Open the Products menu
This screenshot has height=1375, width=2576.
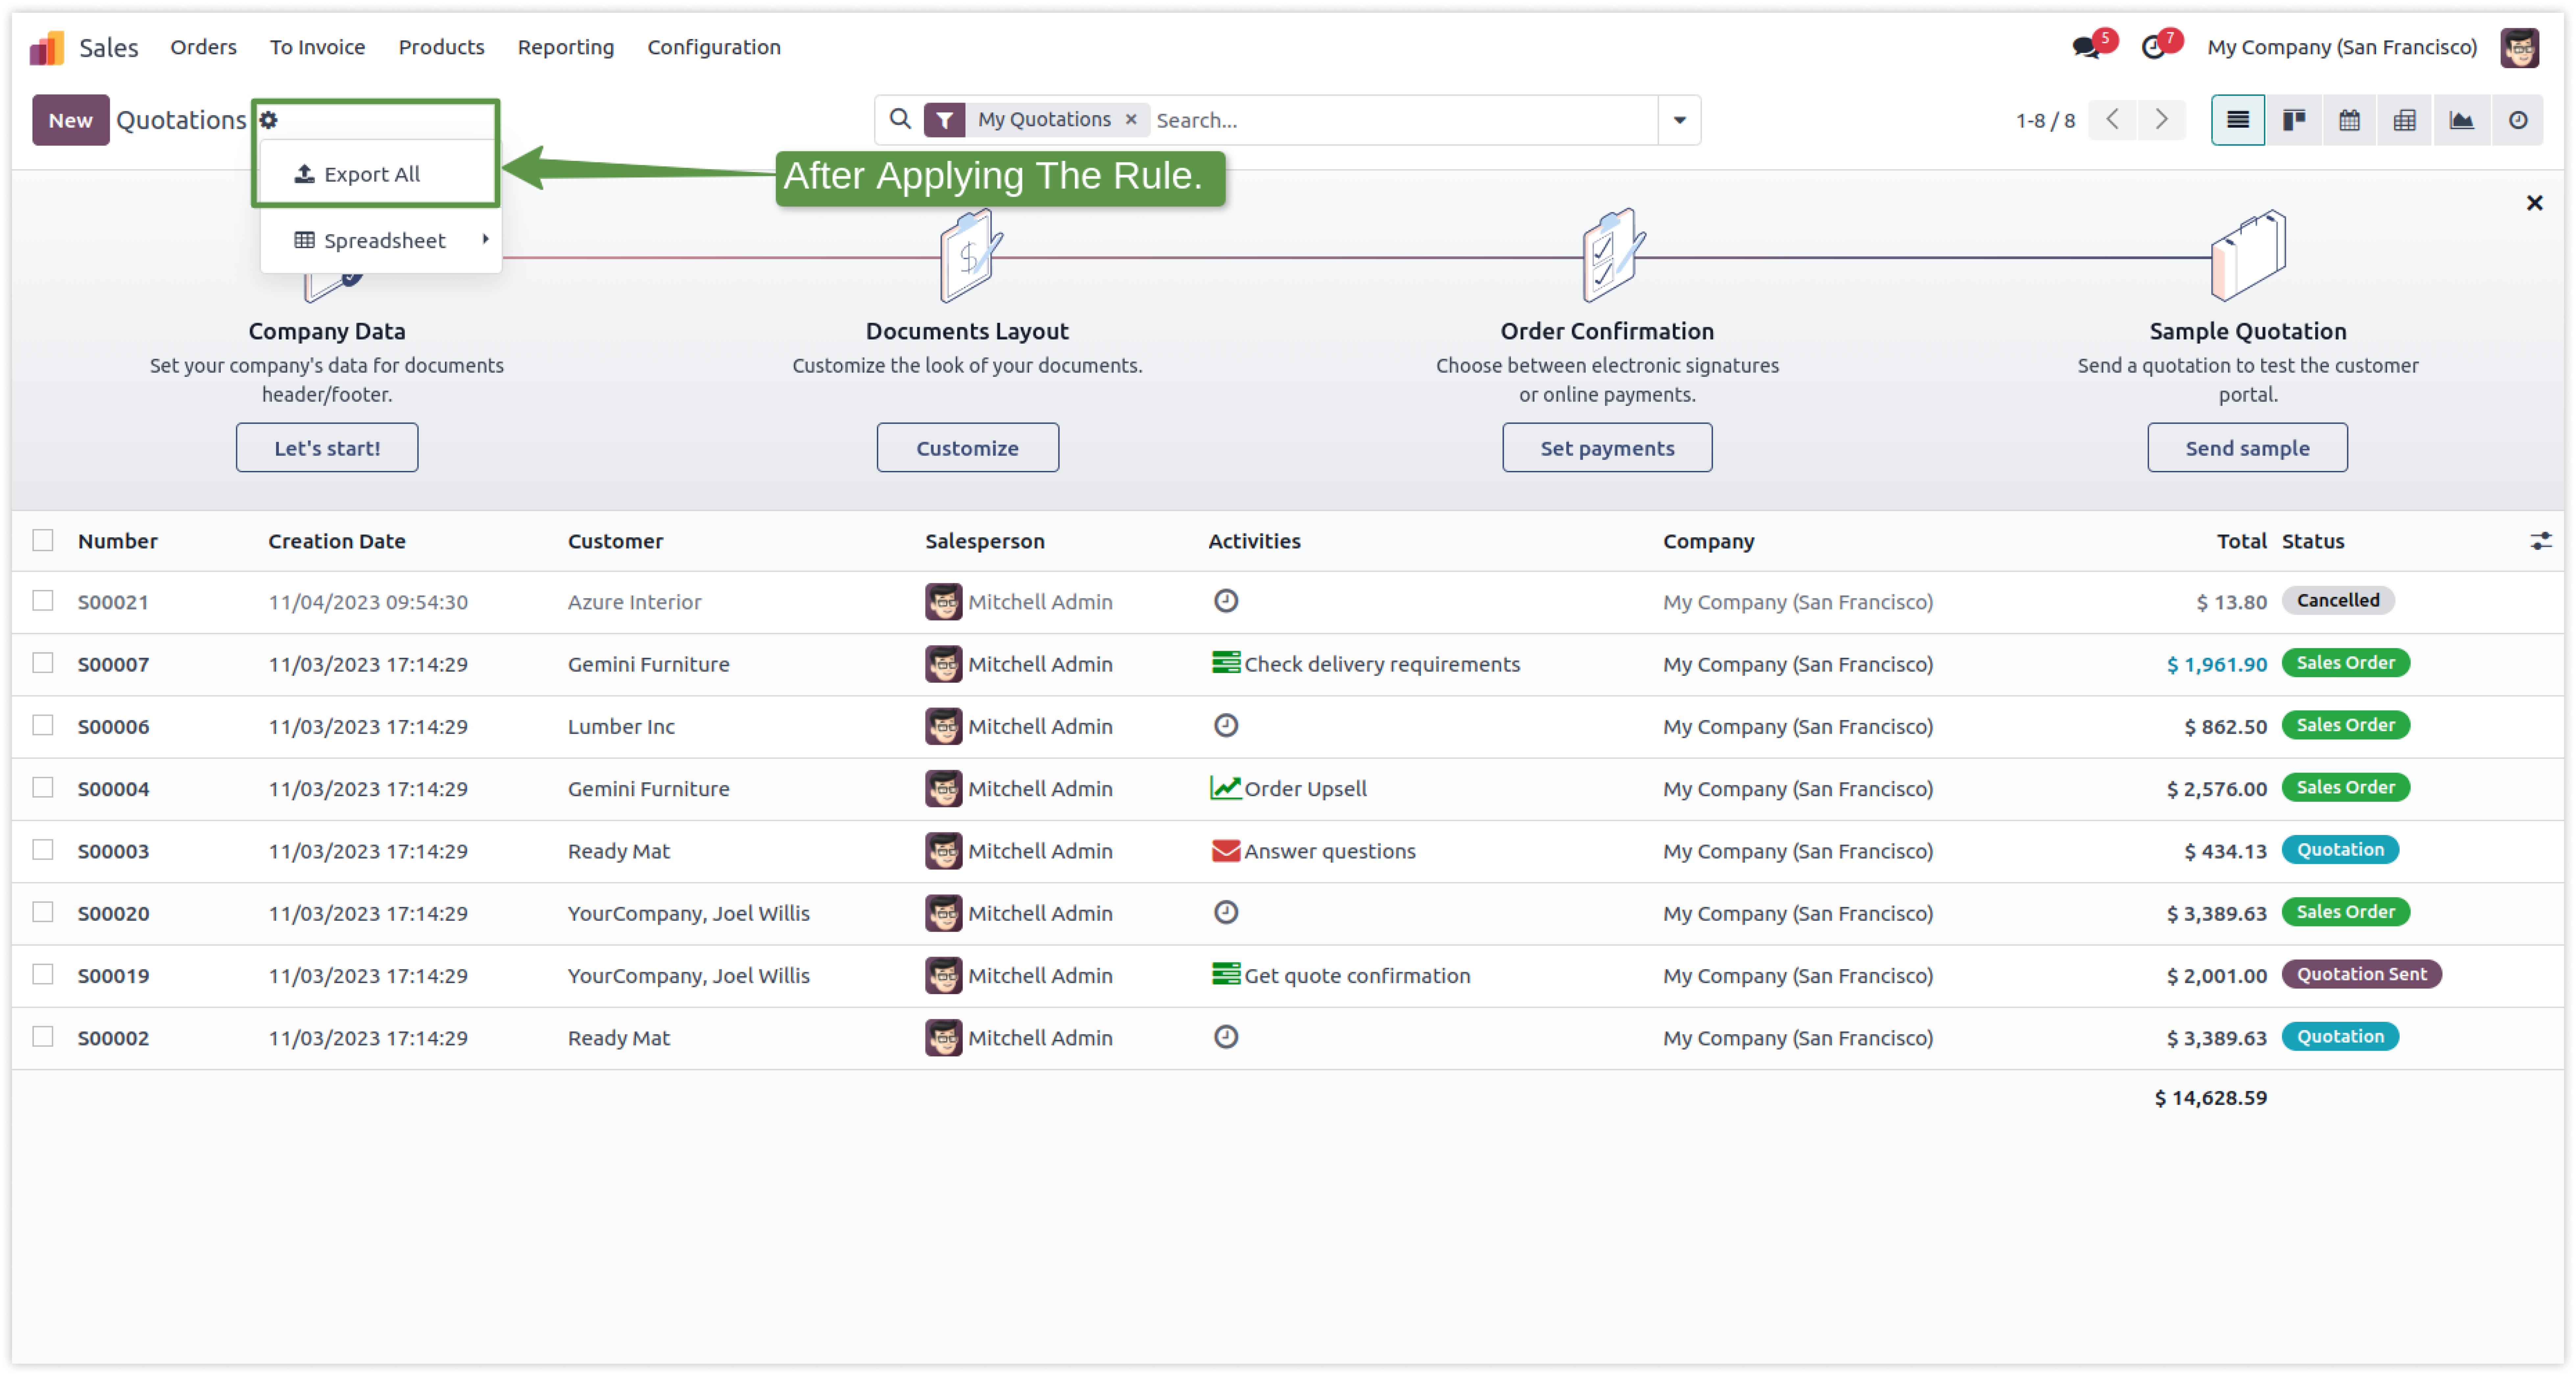click(x=441, y=47)
